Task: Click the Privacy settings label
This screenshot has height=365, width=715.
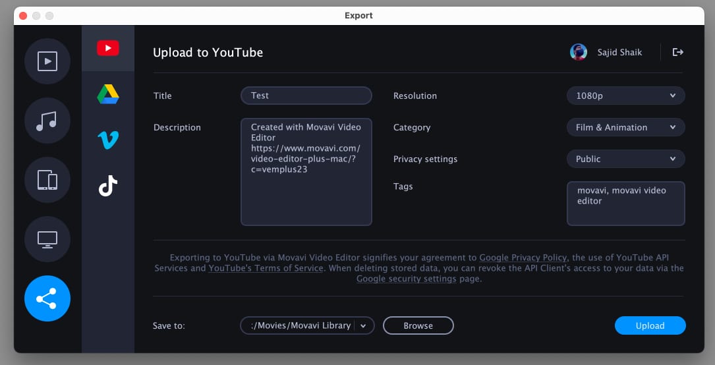Action: point(426,159)
